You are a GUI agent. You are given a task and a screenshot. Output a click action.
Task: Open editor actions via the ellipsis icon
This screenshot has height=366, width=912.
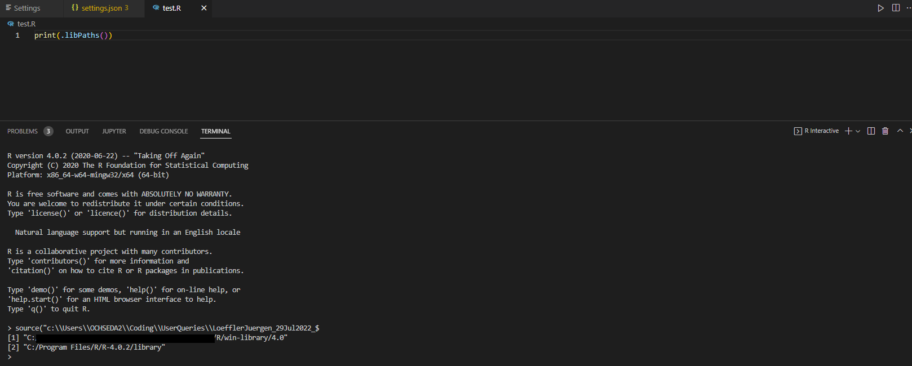click(909, 8)
